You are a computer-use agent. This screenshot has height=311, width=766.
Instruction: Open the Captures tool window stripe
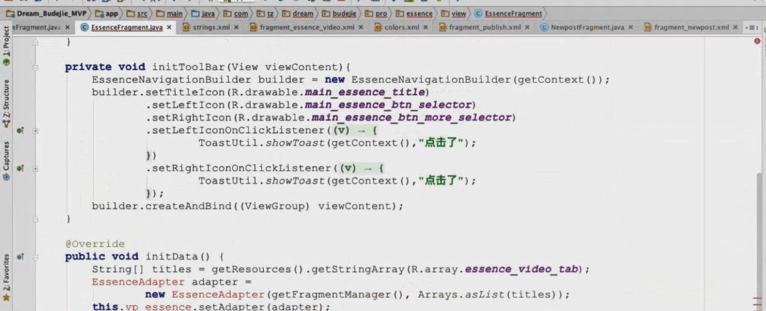click(x=7, y=161)
